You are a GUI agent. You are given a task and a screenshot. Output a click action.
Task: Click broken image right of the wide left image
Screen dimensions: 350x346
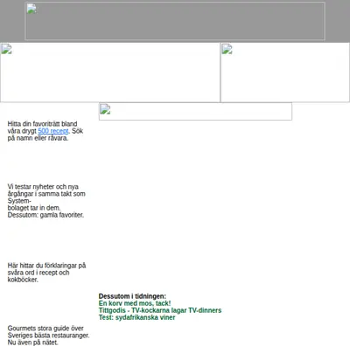click(x=285, y=73)
